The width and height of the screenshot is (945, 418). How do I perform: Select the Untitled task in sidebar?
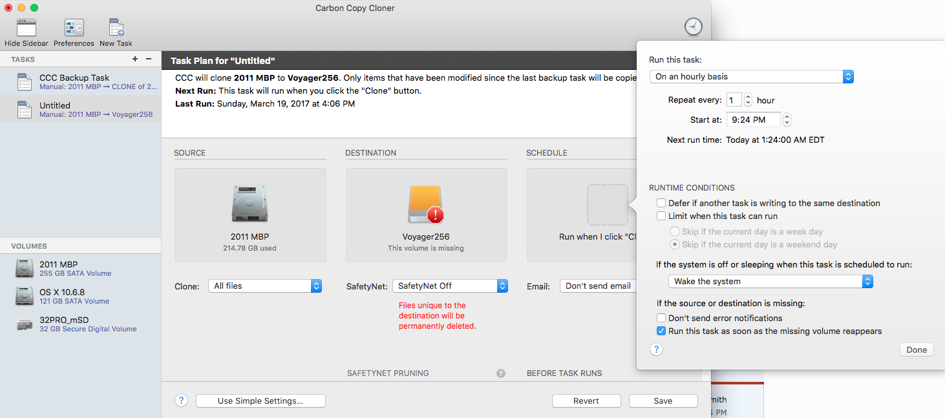tap(81, 109)
